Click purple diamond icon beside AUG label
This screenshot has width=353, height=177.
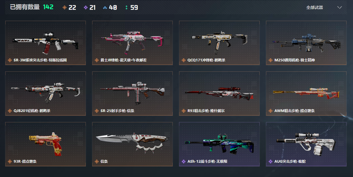[270, 161]
